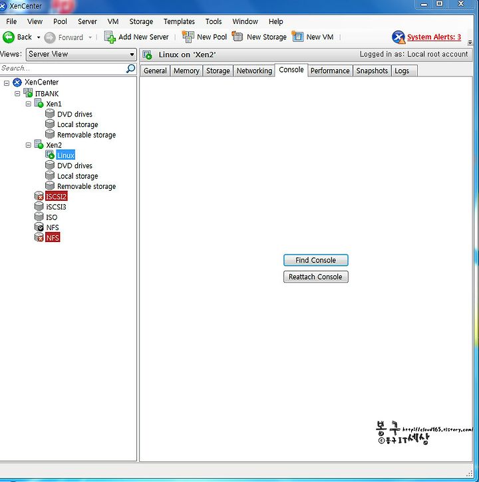
Task: Click the Add New Server label
Action: [x=143, y=37]
